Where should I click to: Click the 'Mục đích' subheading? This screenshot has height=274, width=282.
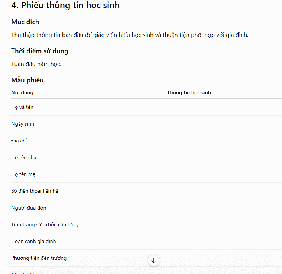(25, 22)
